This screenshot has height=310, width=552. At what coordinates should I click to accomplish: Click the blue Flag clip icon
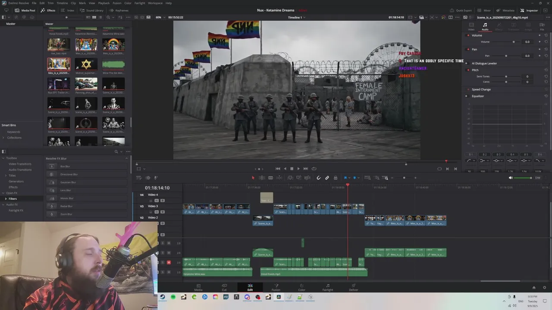pyautogui.click(x=345, y=178)
